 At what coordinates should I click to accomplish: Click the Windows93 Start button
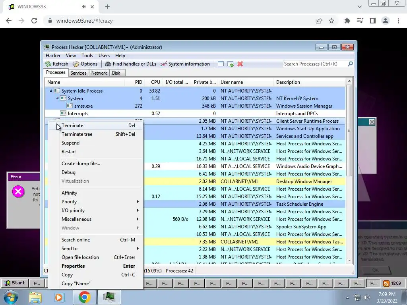coord(15,283)
